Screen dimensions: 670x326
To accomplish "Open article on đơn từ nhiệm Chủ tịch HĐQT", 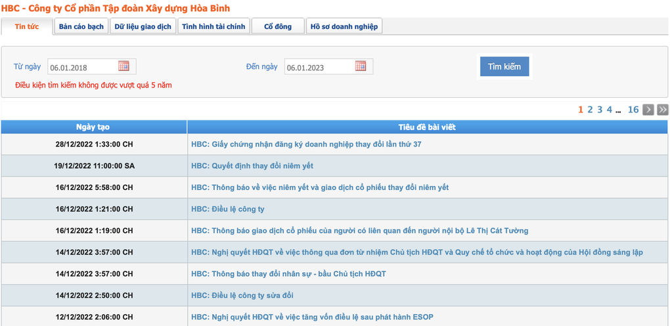I will coord(416,252).
